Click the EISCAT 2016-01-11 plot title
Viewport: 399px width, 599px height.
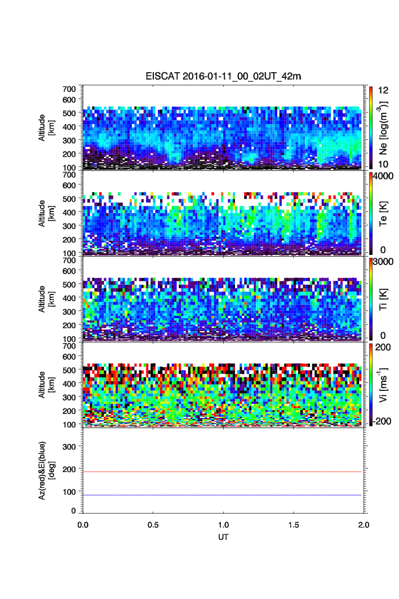tap(223, 77)
